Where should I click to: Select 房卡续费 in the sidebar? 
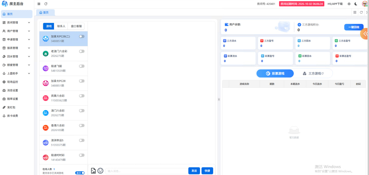point(16,116)
